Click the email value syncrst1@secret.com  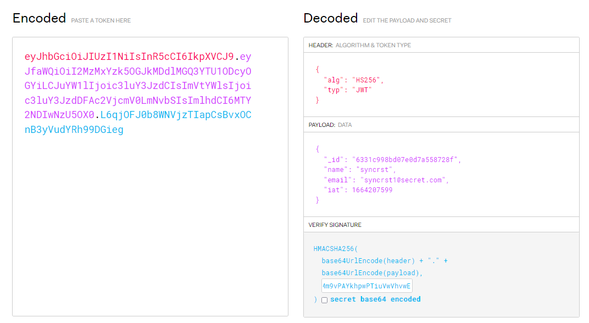point(401,180)
